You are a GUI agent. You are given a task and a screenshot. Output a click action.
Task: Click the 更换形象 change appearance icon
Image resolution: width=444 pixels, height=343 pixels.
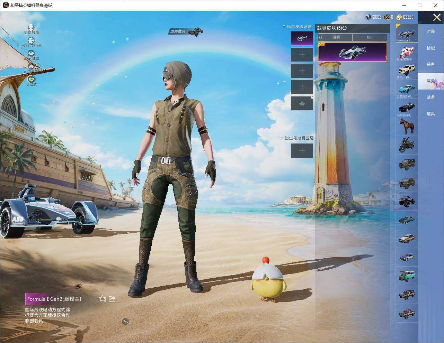(x=31, y=27)
